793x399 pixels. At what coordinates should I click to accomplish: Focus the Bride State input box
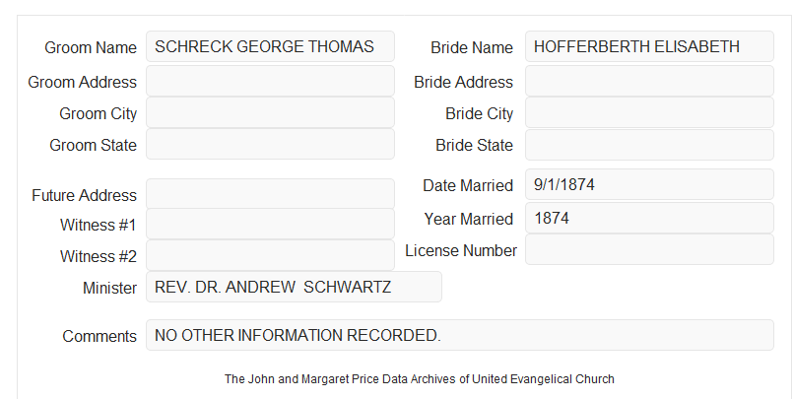(x=649, y=145)
